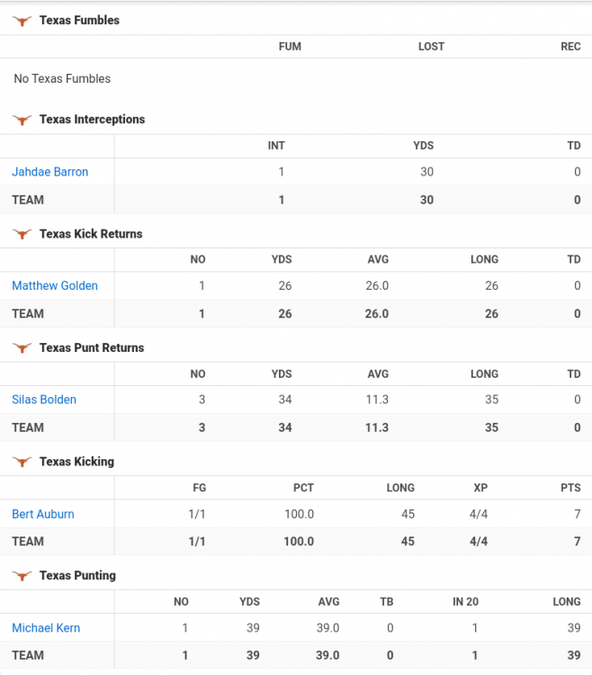Click the Texas Kick Returns heading

pyautogui.click(x=91, y=233)
